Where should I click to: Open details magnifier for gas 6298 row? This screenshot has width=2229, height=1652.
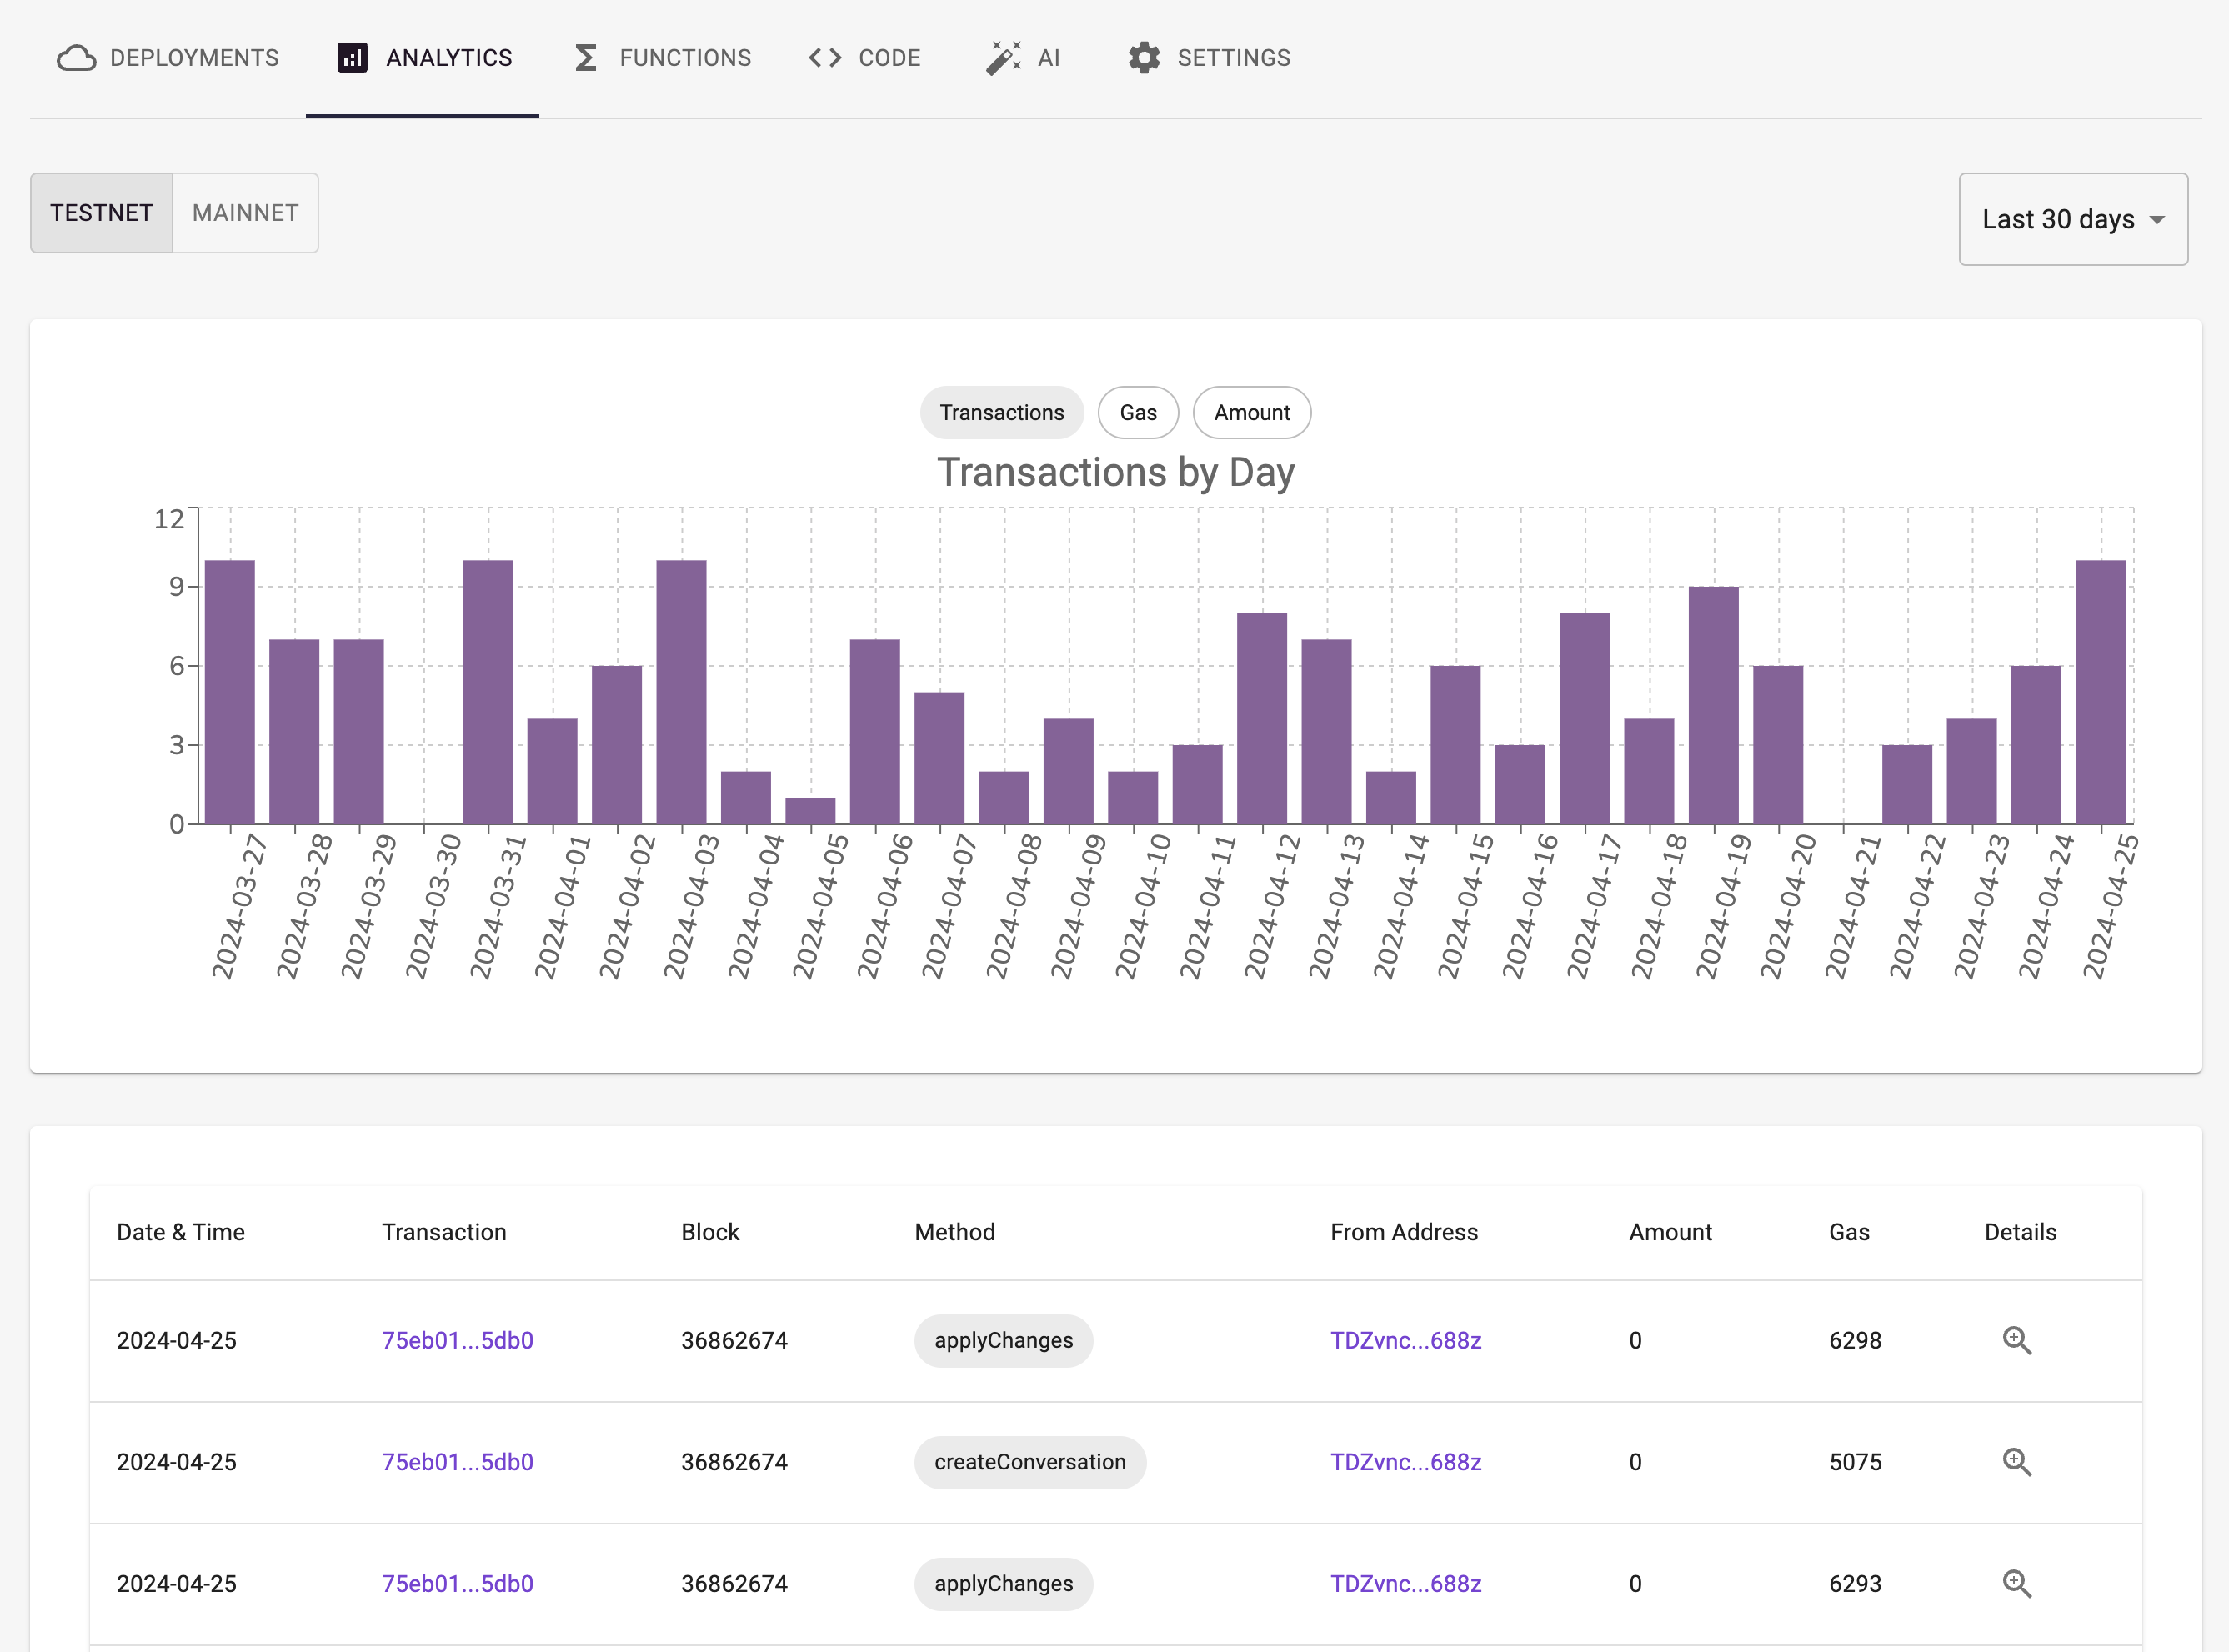point(2016,1340)
